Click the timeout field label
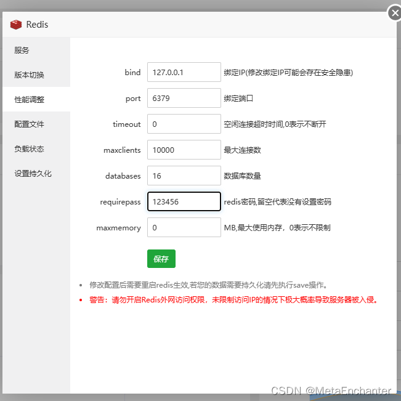 coord(127,124)
